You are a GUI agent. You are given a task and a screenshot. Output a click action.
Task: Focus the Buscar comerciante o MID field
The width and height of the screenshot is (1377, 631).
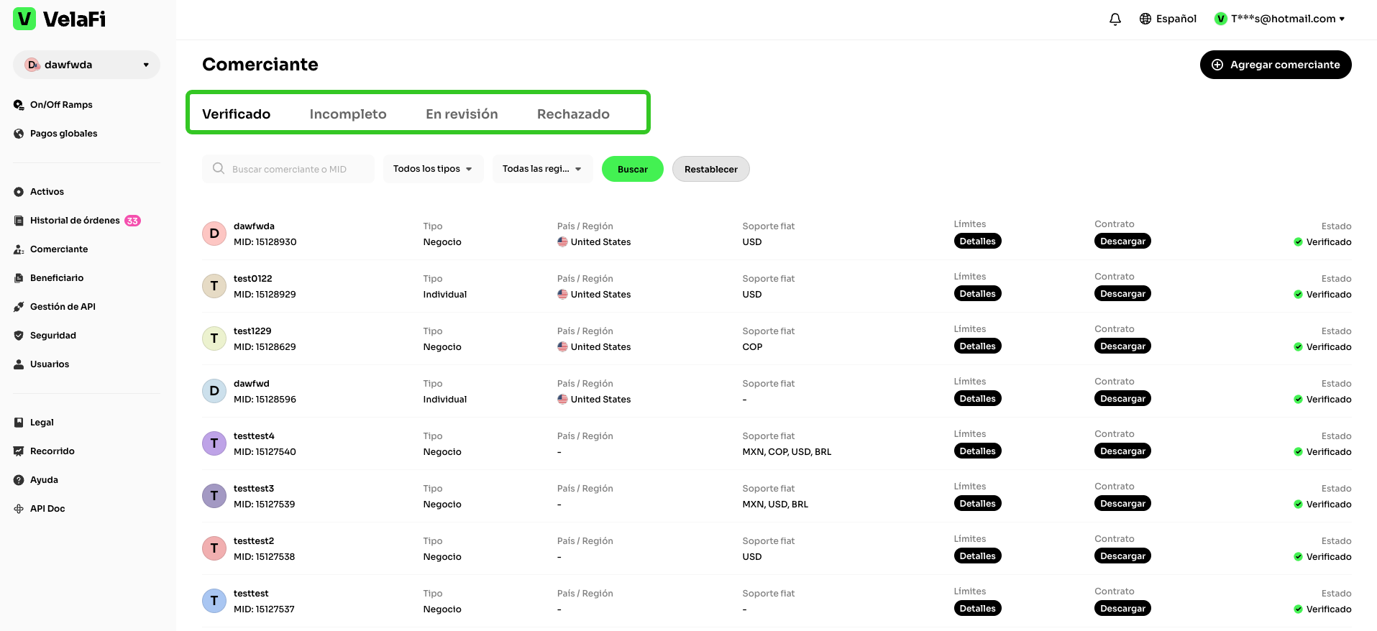295,169
